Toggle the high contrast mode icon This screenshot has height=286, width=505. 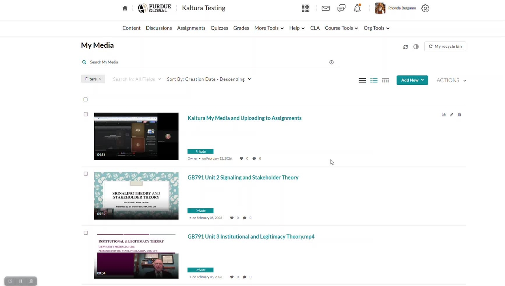coord(416,47)
